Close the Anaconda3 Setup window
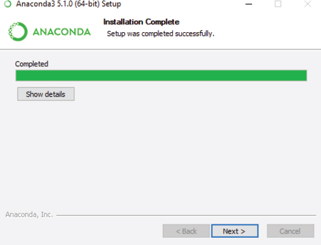This screenshot has width=321, height=245. (308, 4)
